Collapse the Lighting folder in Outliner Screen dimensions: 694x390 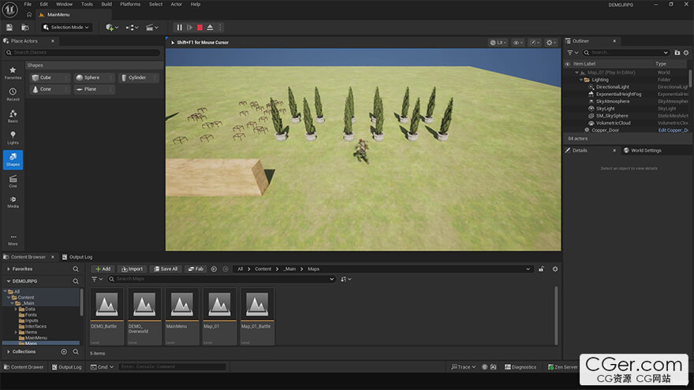click(581, 80)
